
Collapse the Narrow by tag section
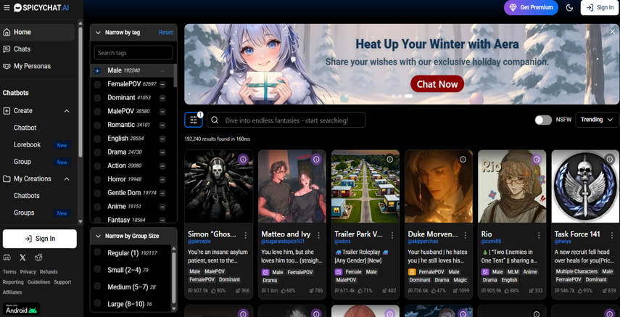[98, 33]
